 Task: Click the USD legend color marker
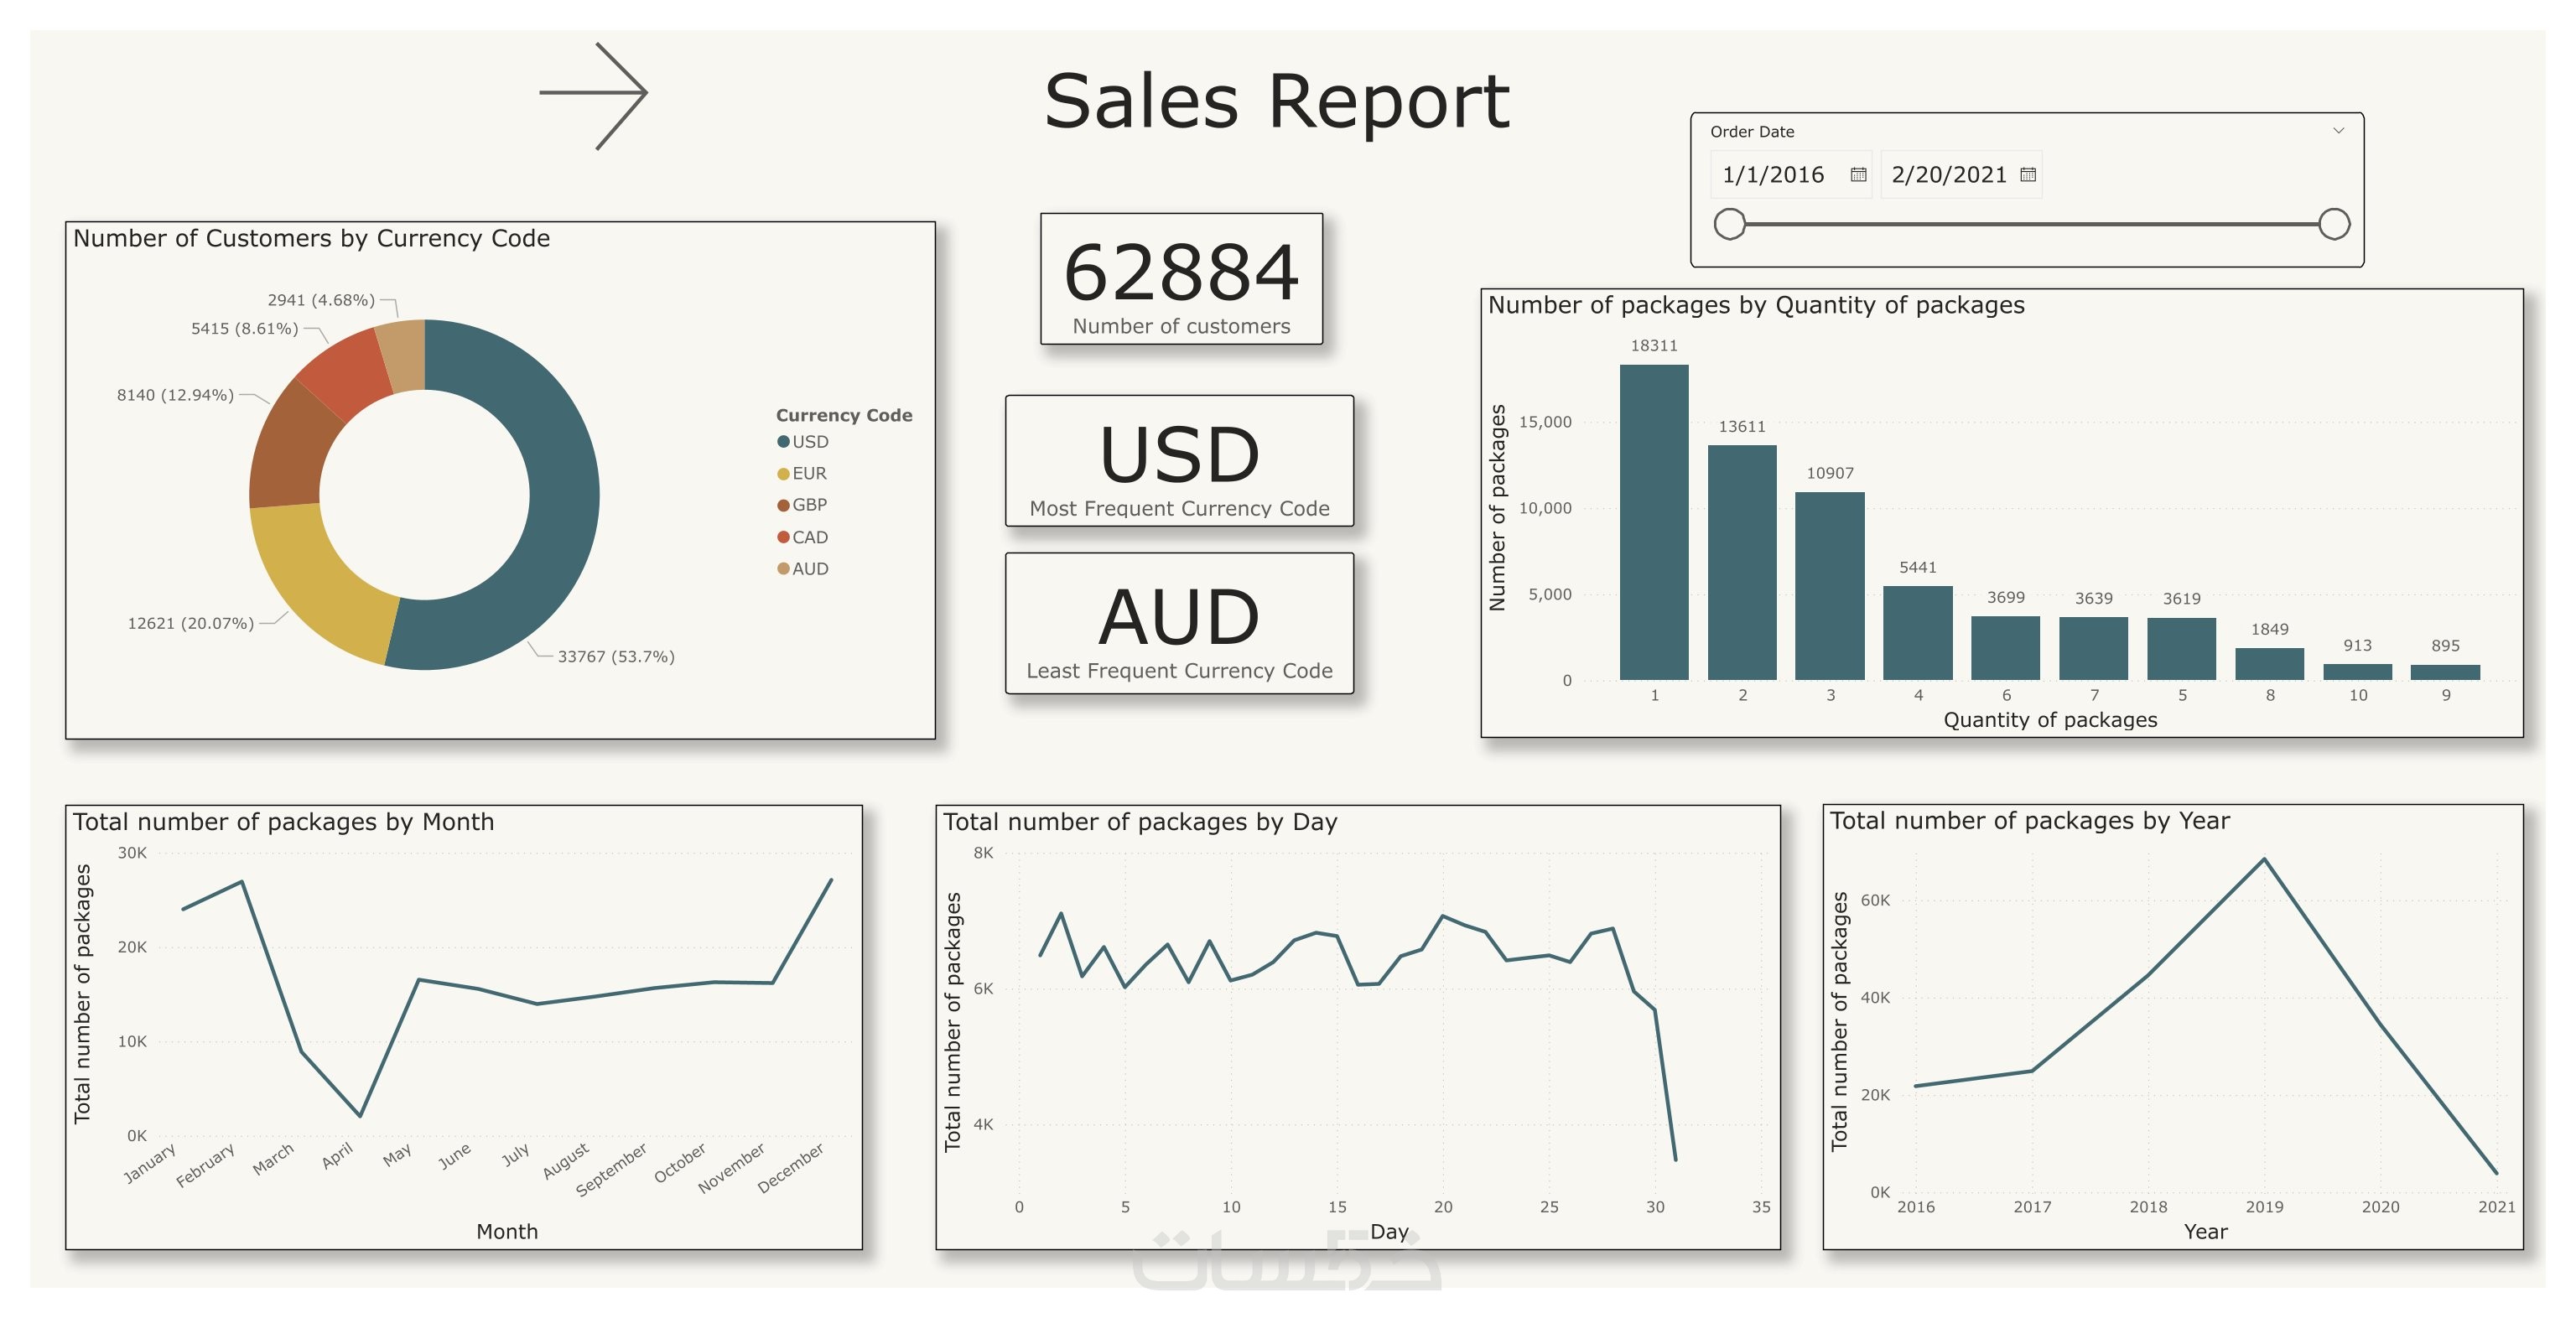pyautogui.click(x=783, y=442)
